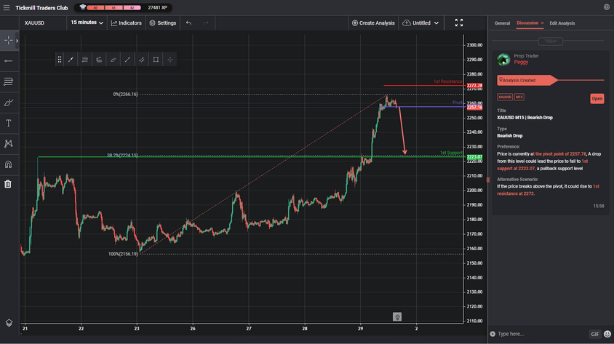
Task: Select the Discussion tab
Action: 527,23
